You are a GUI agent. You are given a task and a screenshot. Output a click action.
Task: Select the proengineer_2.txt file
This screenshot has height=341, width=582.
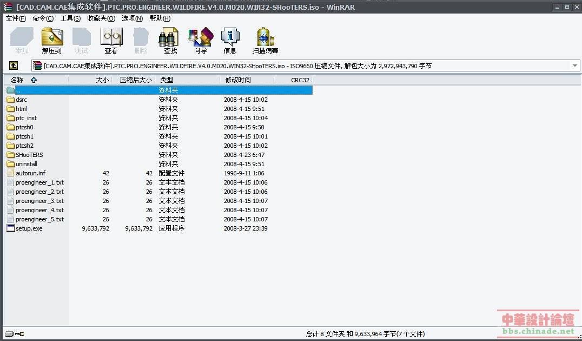39,192
